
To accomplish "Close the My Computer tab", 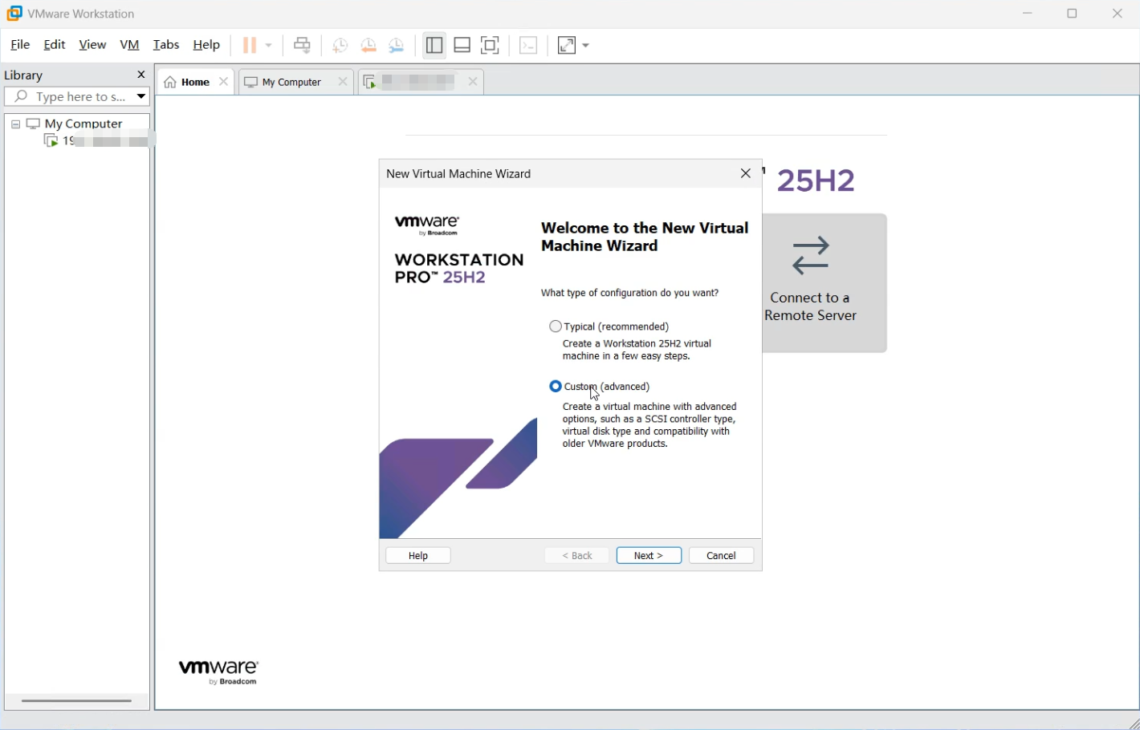I will click(x=343, y=82).
